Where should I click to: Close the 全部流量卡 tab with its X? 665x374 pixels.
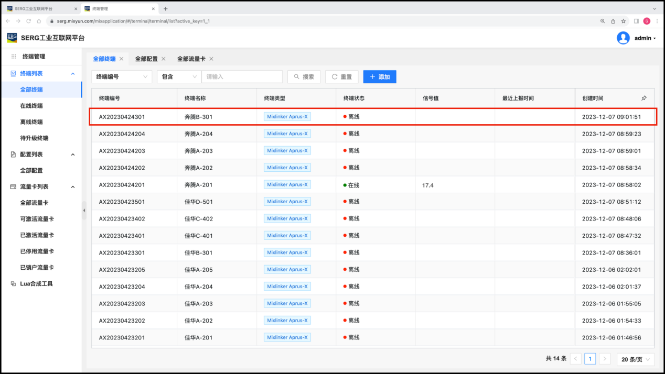211,59
